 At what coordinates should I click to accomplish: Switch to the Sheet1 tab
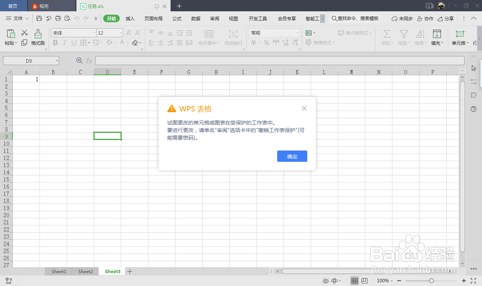tap(58, 271)
